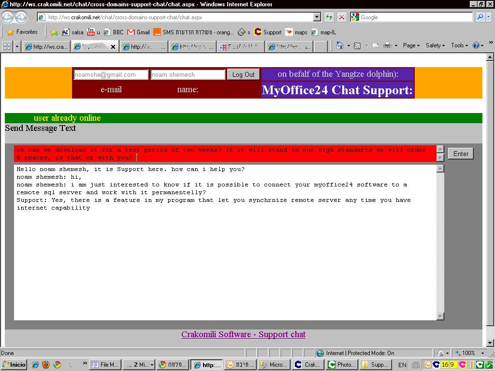The width and height of the screenshot is (495, 371).
Task: Click the red message text box
Action: point(225,154)
